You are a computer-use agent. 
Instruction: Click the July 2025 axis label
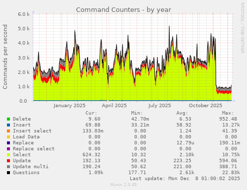tap(160, 106)
